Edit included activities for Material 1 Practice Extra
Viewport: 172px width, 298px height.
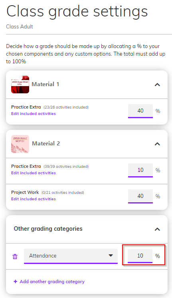pyautogui.click(x=34, y=113)
